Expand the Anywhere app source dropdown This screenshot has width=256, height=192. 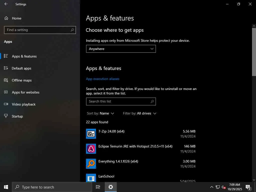point(121,49)
